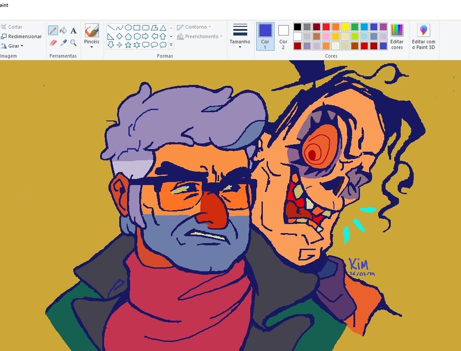Choose the Down arrow shape
461x351 pixels.
point(111,45)
